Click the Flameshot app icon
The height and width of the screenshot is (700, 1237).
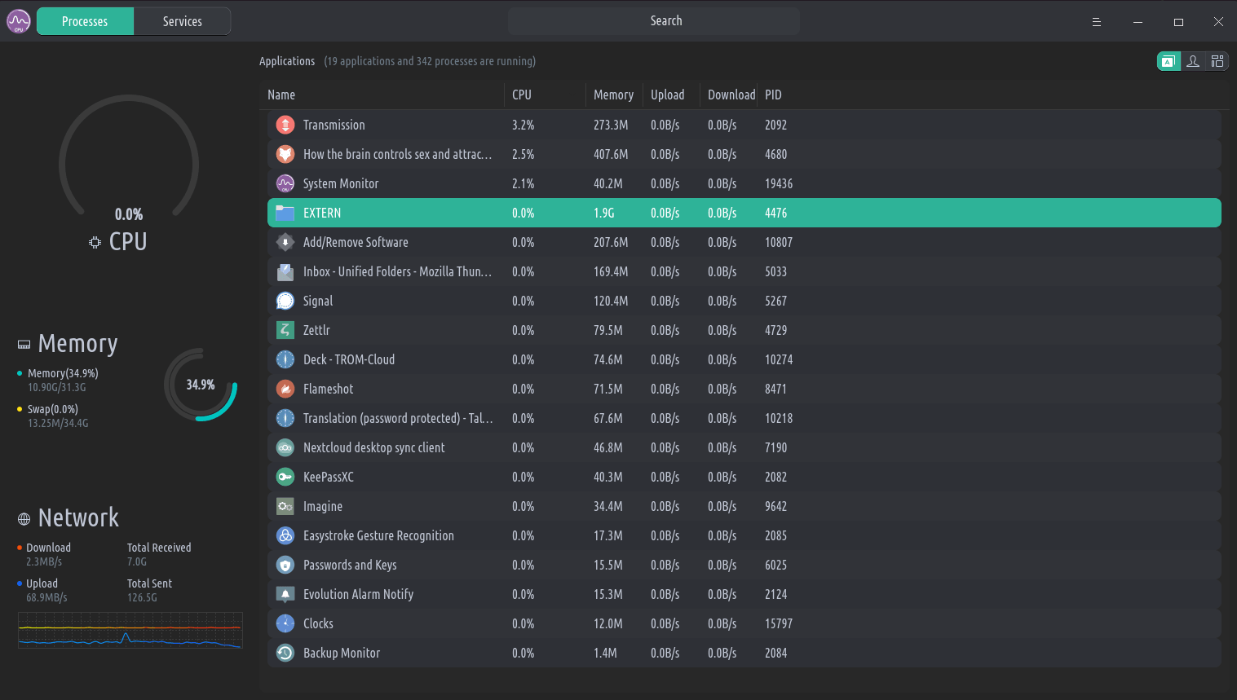pos(285,389)
